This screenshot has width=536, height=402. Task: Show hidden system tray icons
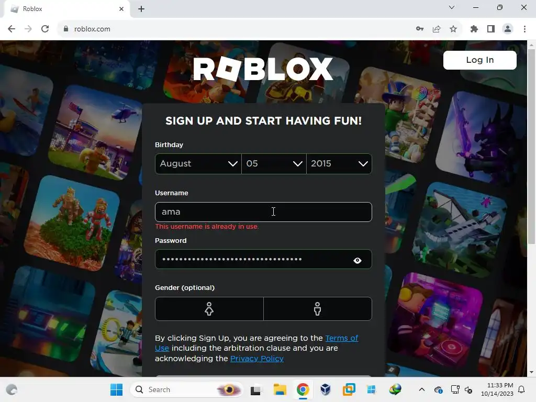click(x=422, y=389)
